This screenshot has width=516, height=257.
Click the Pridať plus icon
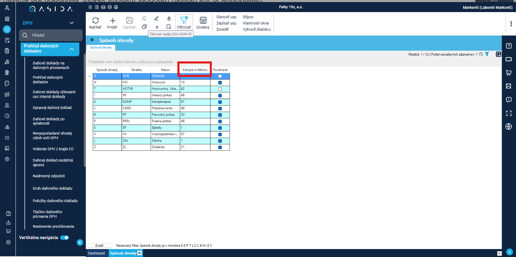click(112, 20)
